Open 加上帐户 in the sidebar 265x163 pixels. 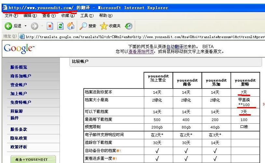pos(19,94)
